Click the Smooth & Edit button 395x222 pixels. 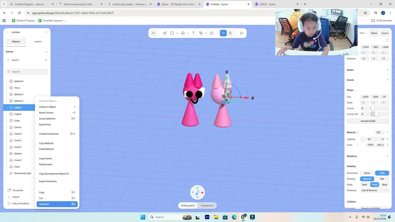point(368,121)
